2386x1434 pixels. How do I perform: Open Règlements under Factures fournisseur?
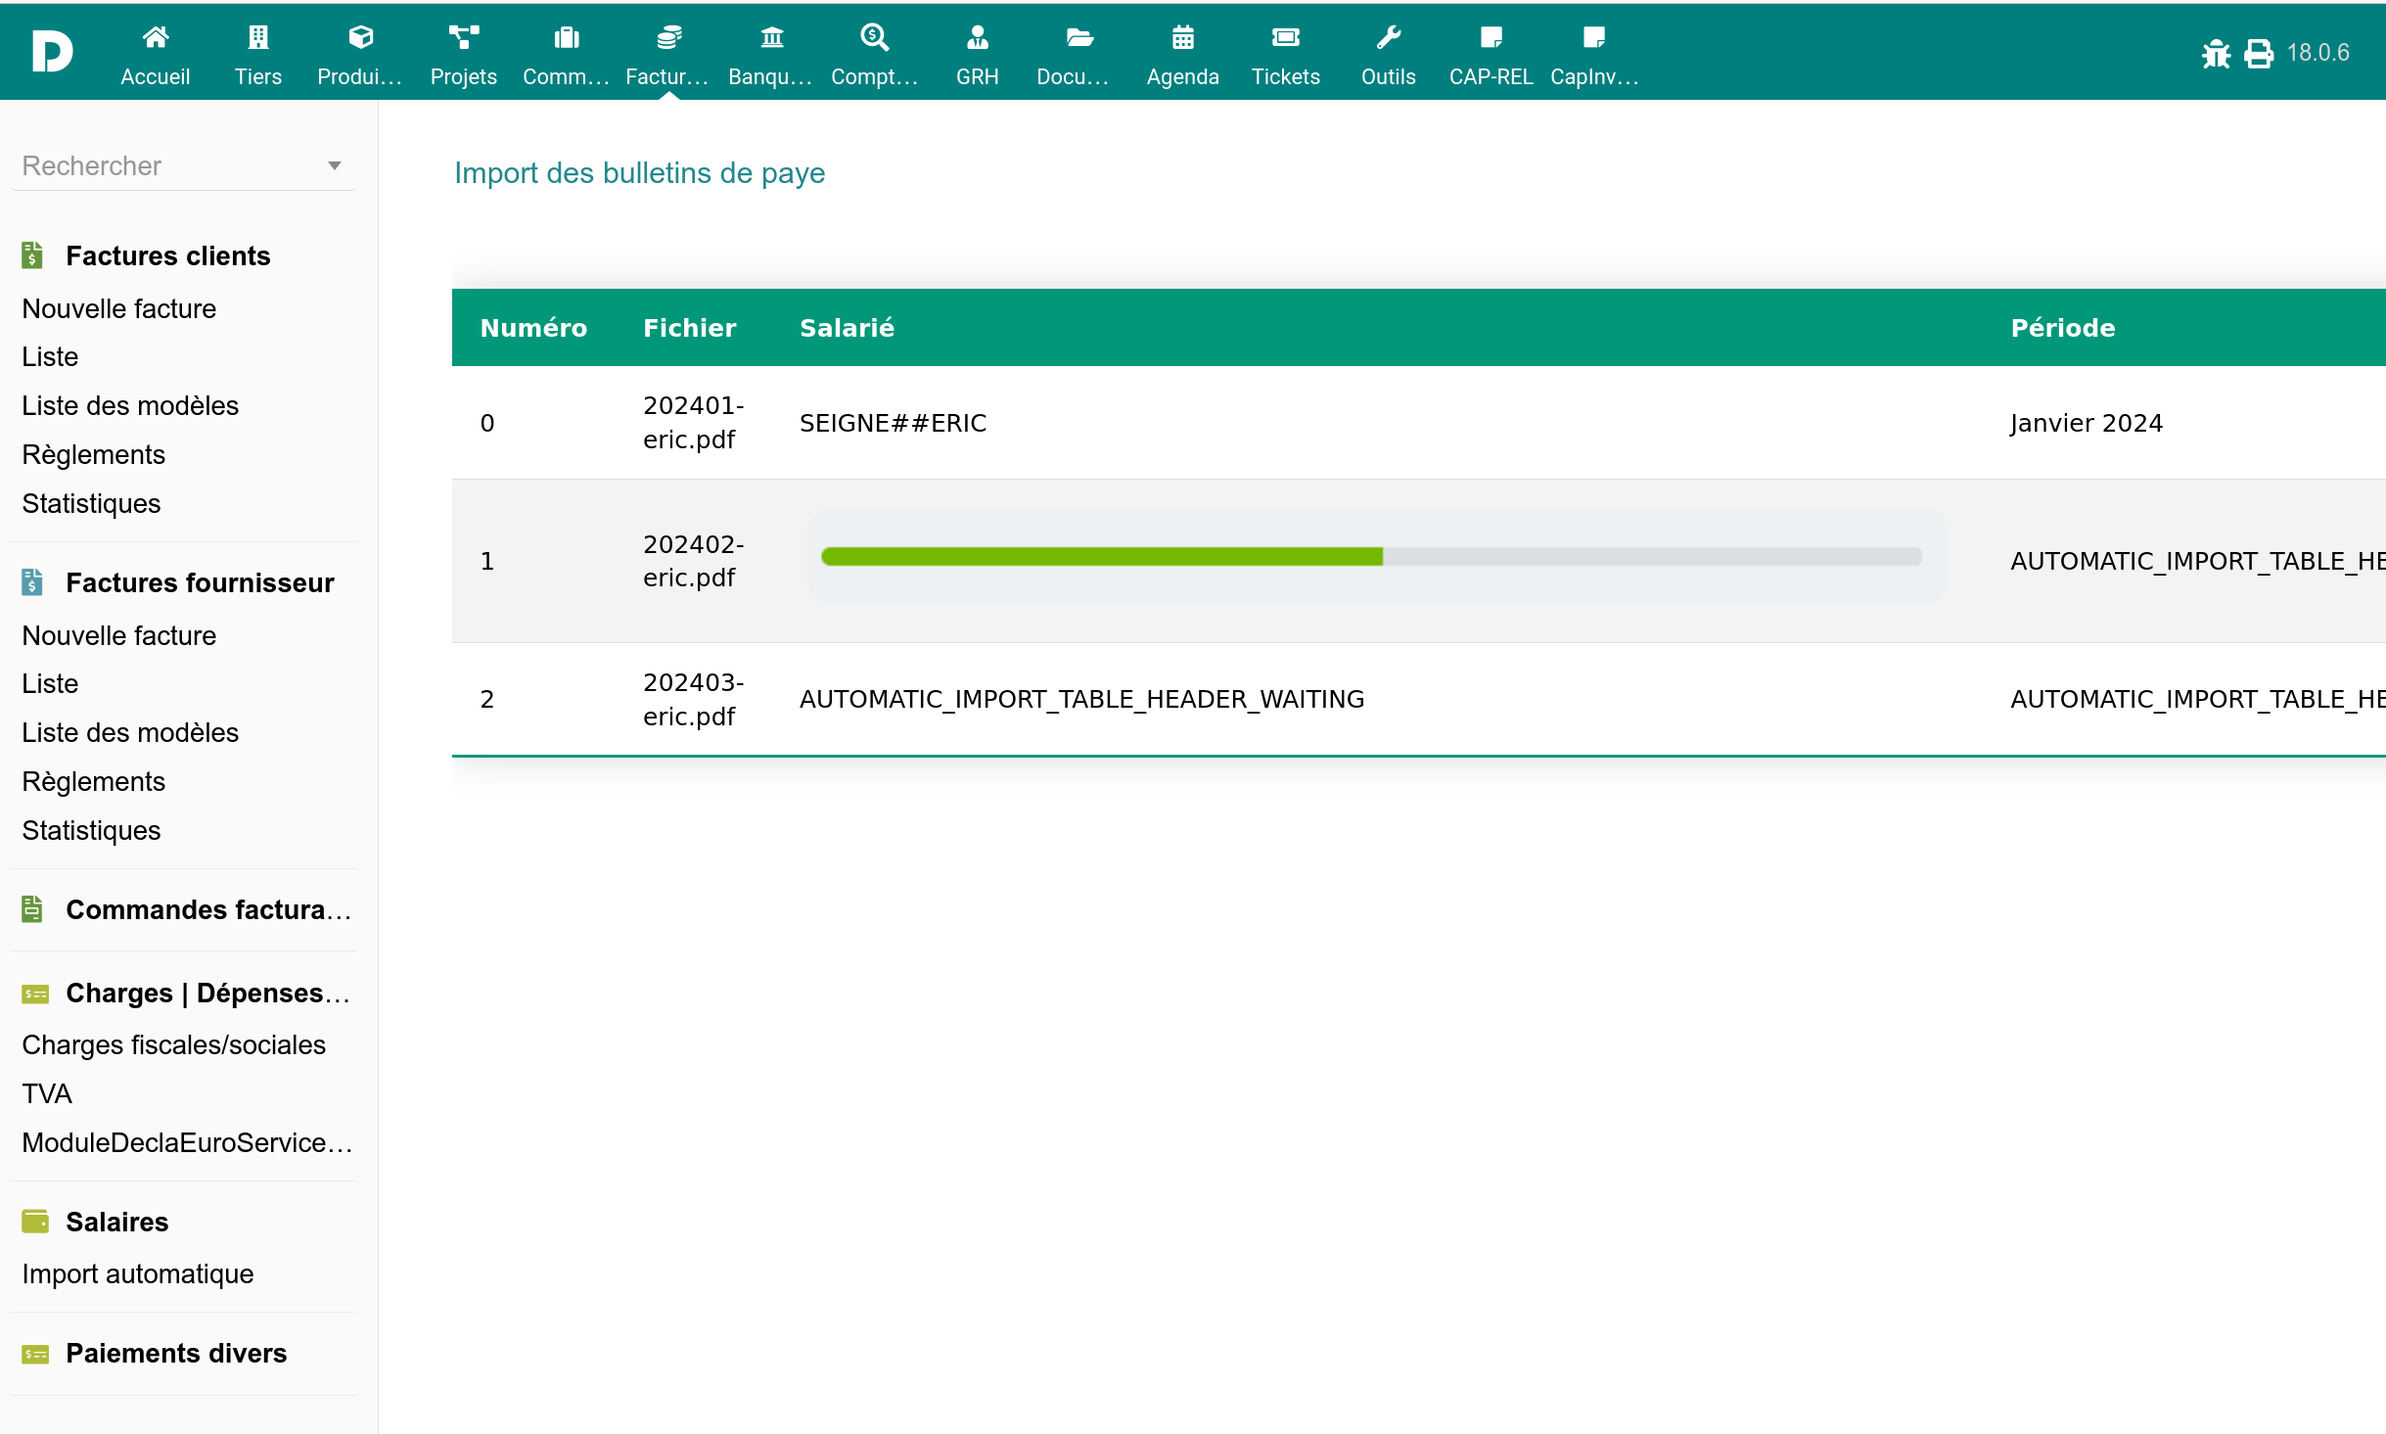(x=94, y=781)
